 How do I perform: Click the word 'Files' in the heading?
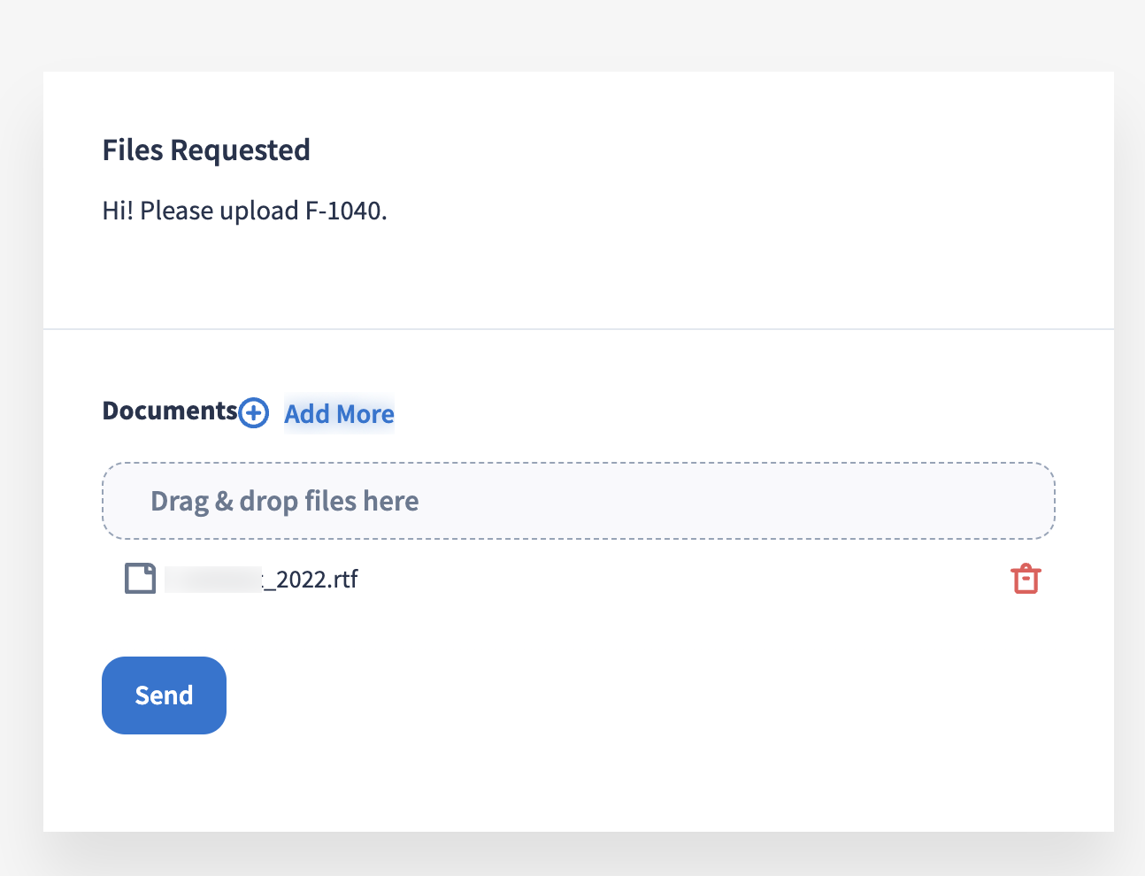click(x=133, y=150)
